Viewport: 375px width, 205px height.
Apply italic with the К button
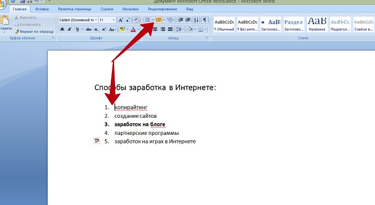point(70,29)
